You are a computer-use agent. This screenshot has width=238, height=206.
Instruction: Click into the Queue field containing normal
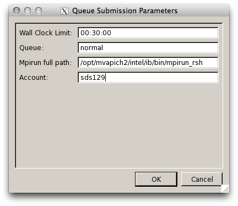click(x=148, y=48)
